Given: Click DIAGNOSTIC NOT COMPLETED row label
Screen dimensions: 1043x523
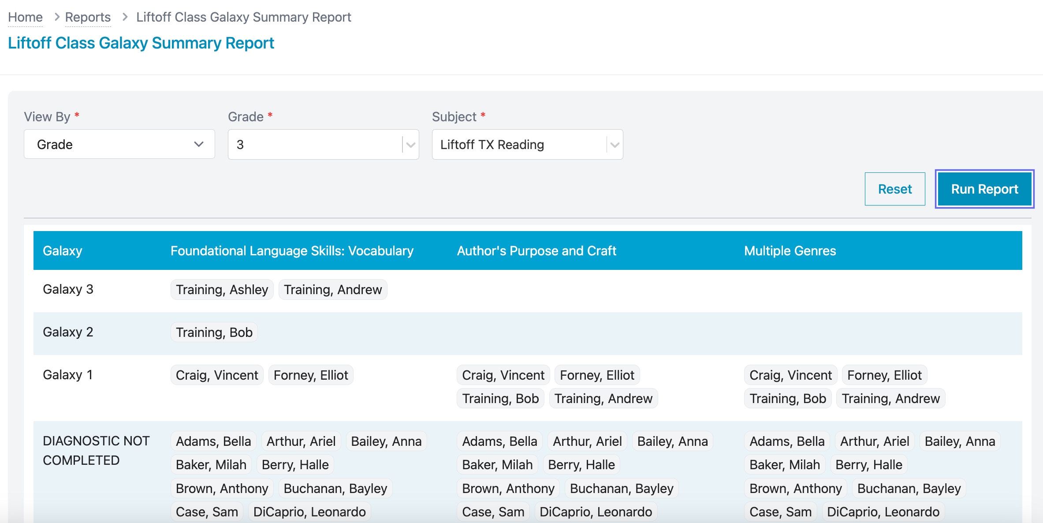Looking at the screenshot, I should (x=96, y=450).
